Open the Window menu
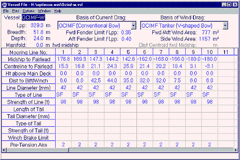240x160 pixels. (44, 11)
